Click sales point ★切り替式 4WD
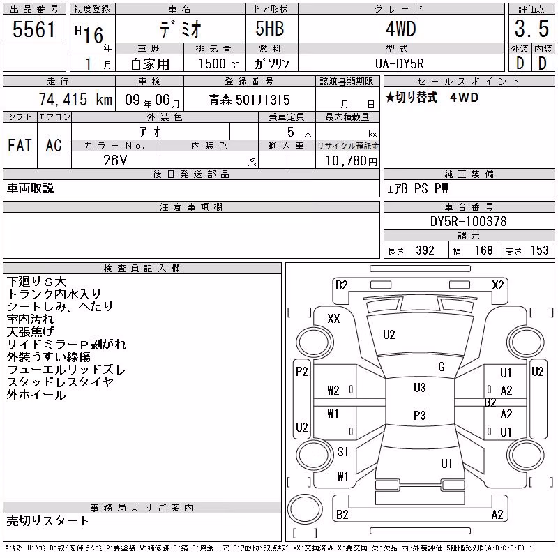The width and height of the screenshot is (558, 558). point(432,97)
